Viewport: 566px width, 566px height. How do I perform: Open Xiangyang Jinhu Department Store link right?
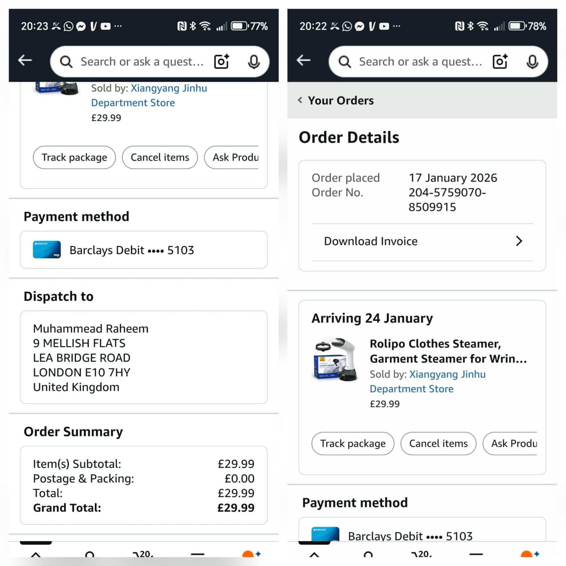tap(428, 381)
